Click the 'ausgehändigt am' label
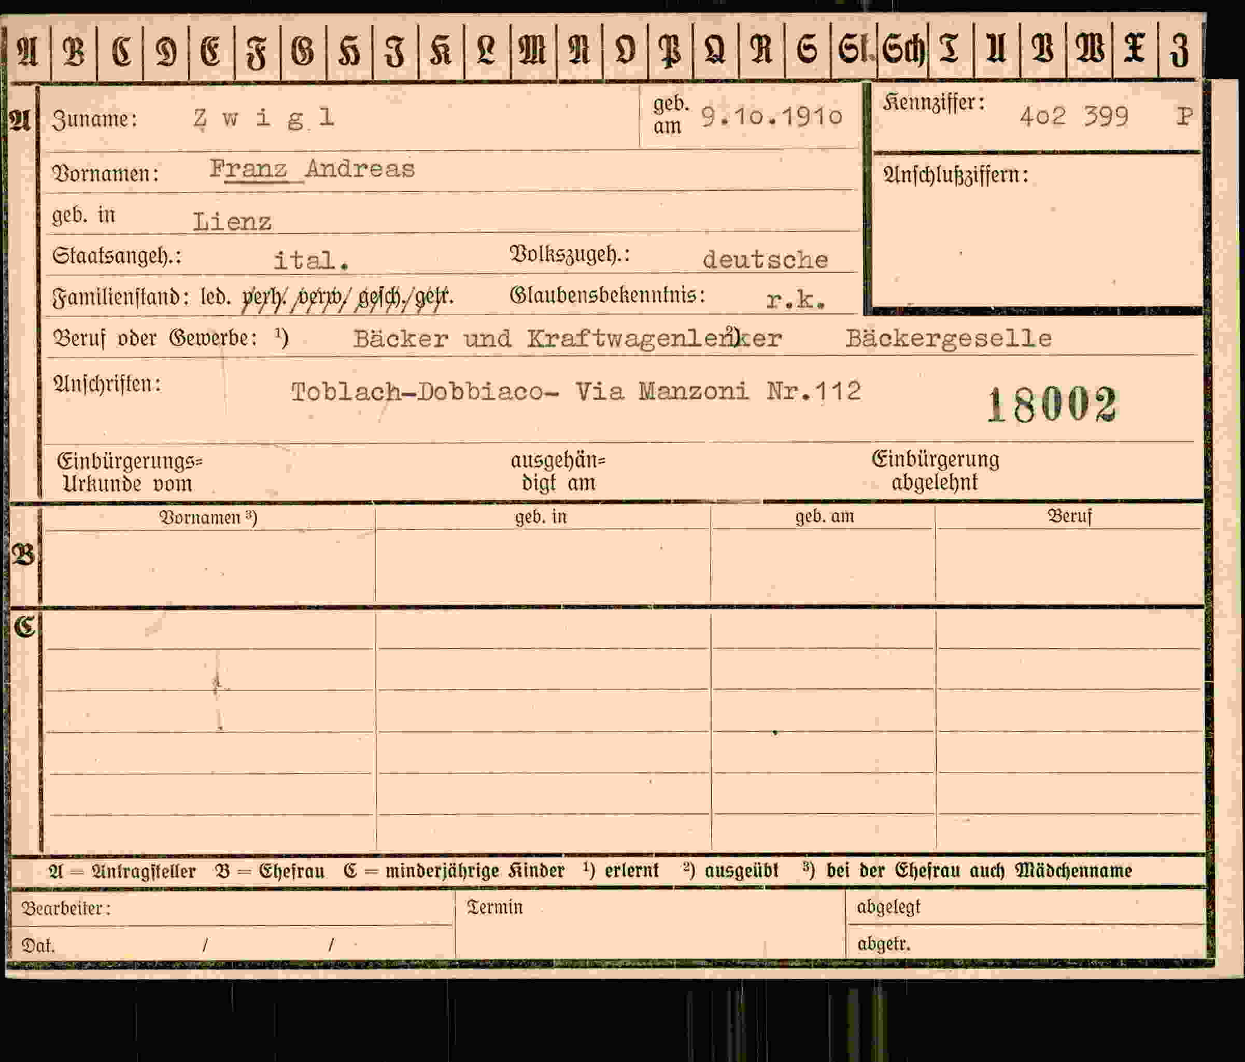 (558, 471)
